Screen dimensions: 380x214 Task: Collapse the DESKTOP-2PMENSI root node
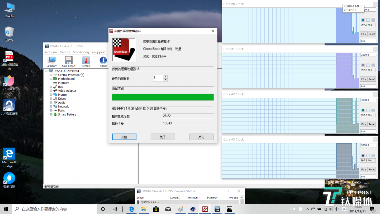46,71
